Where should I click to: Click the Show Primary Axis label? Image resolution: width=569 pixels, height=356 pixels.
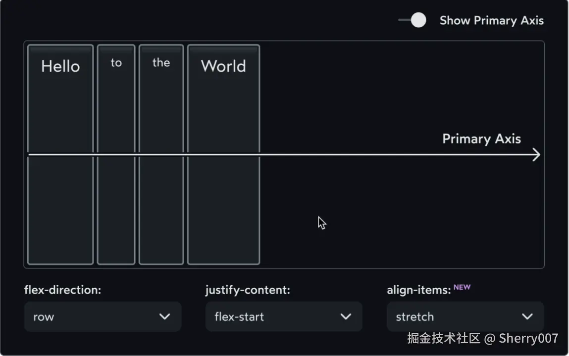(491, 20)
